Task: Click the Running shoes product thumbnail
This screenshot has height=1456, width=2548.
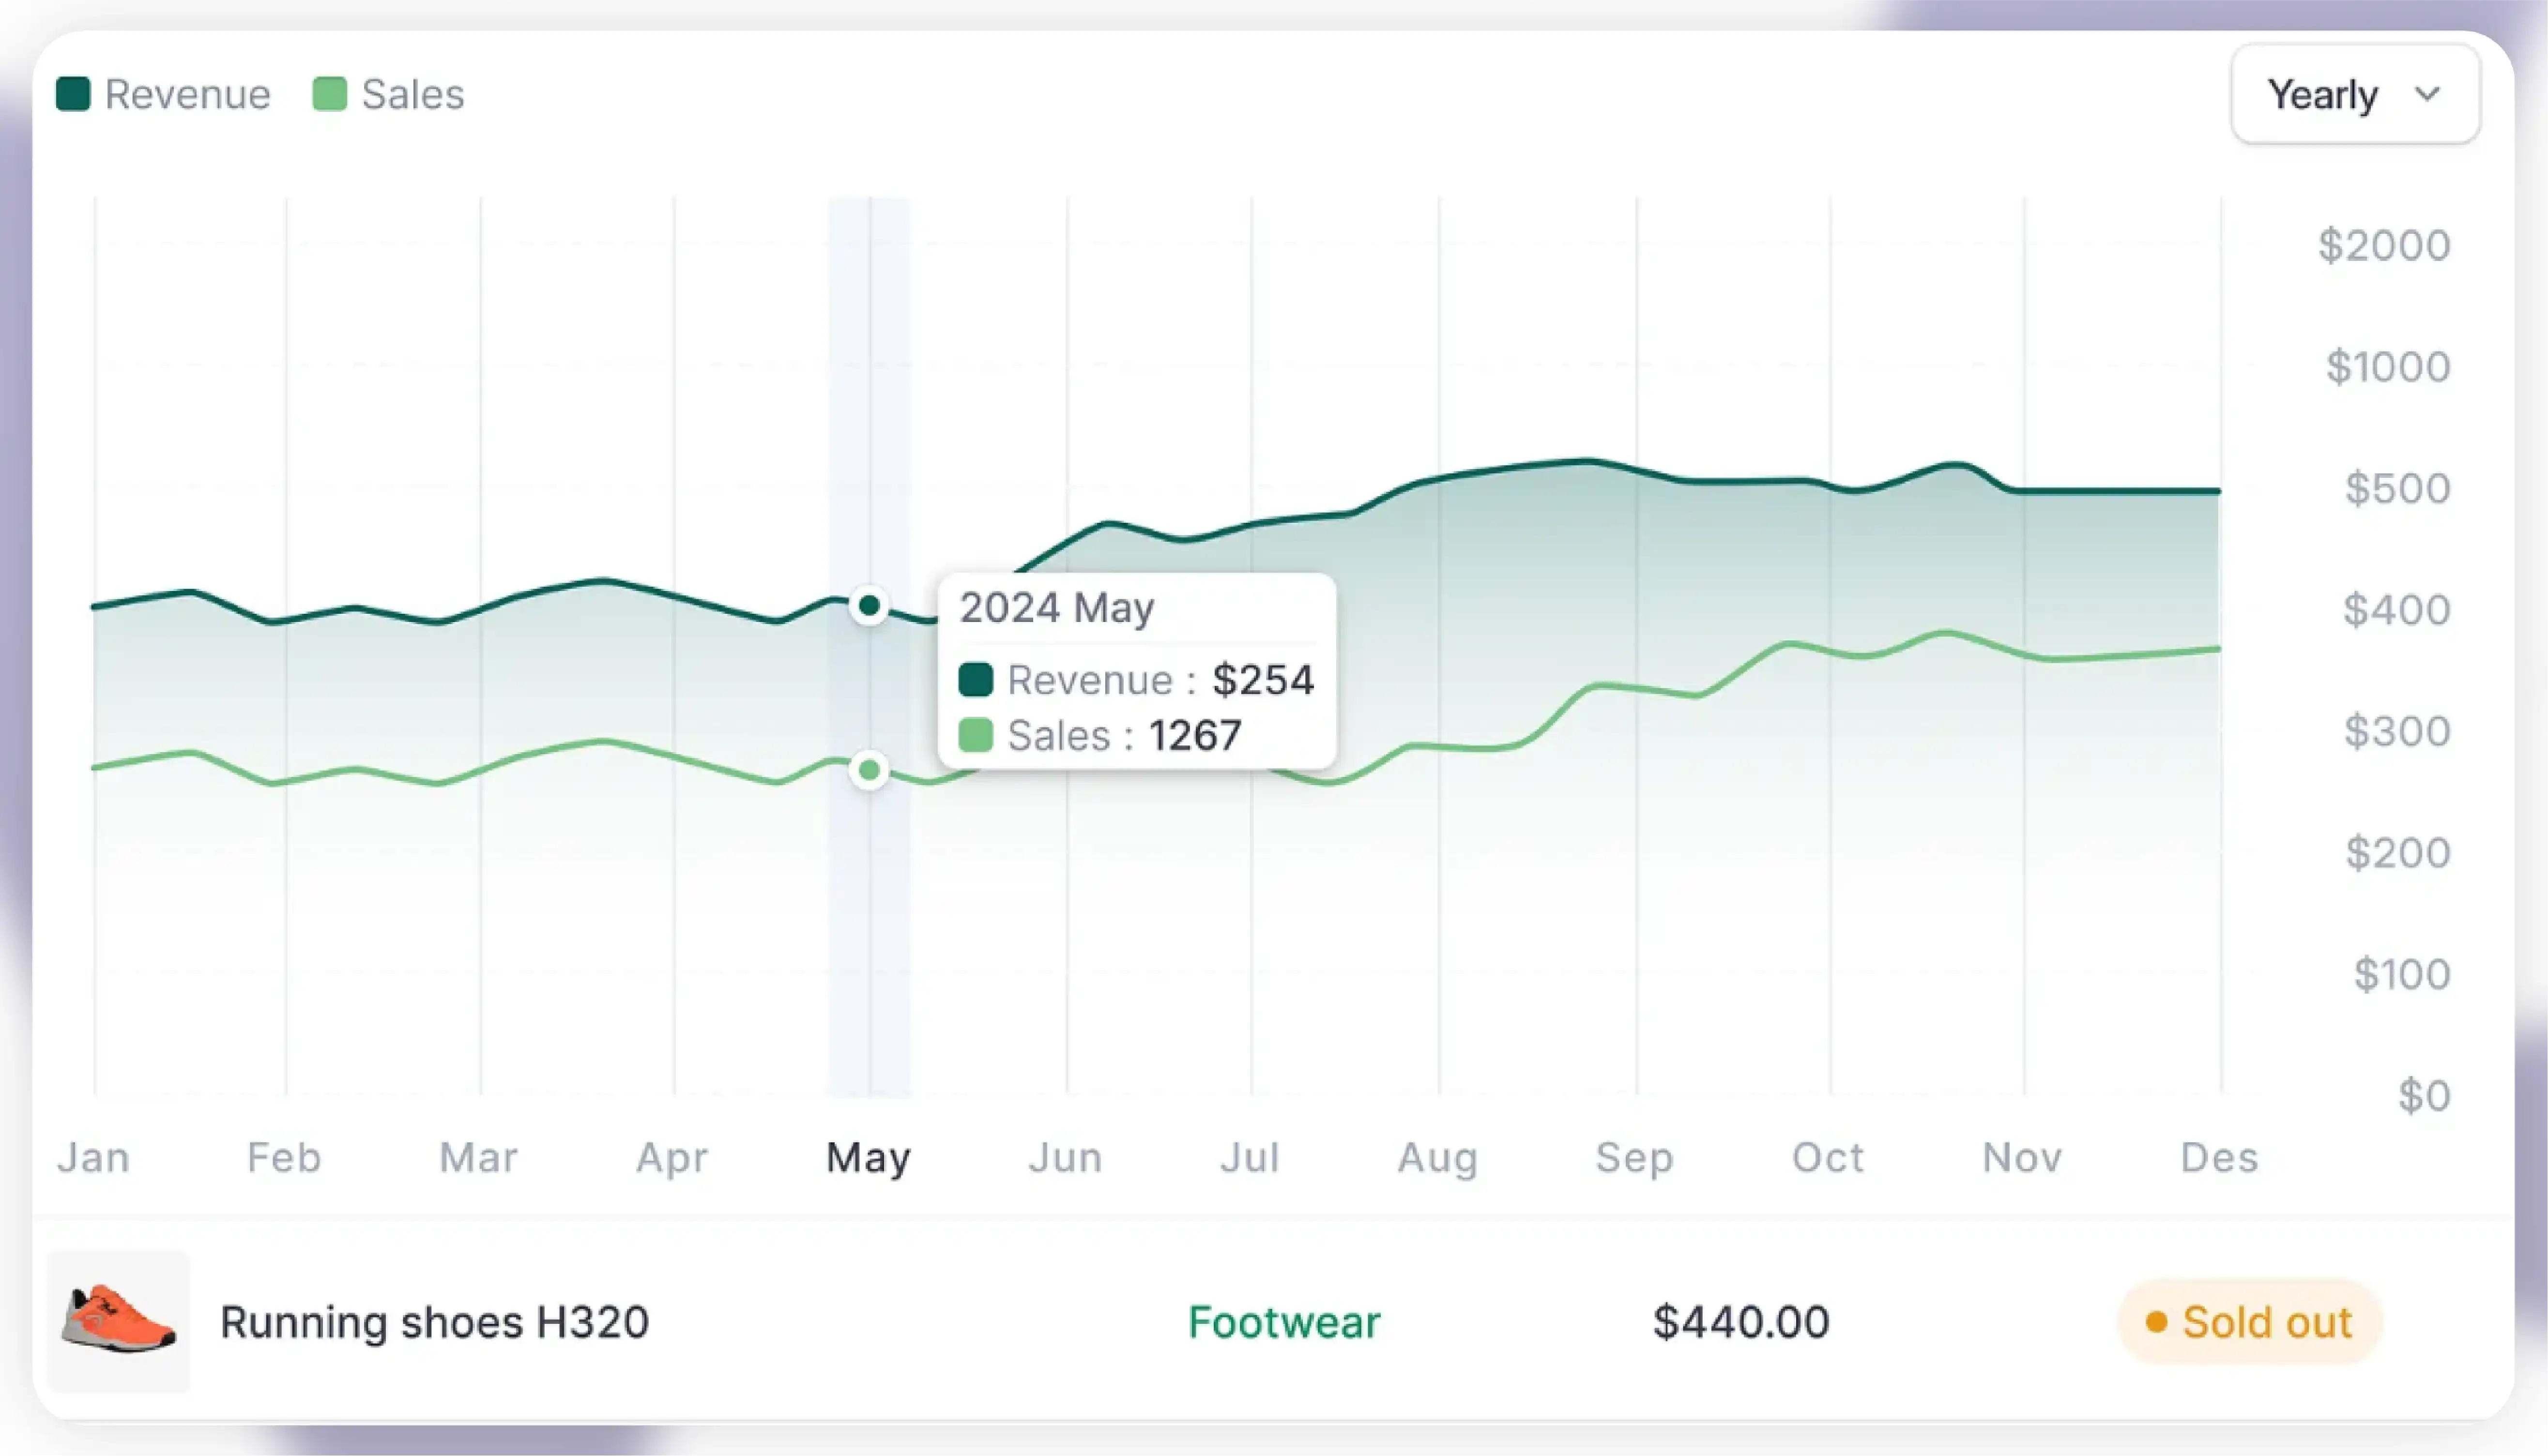Action: [x=119, y=1320]
